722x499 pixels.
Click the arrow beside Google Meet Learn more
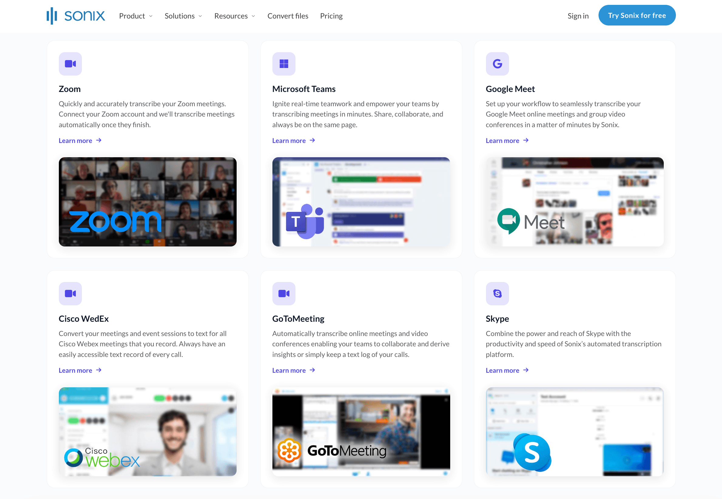[x=526, y=141]
